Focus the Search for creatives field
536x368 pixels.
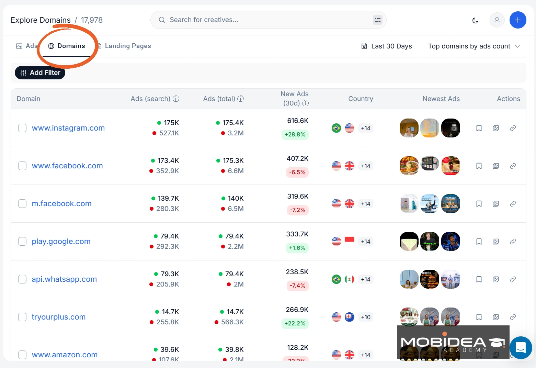[269, 20]
